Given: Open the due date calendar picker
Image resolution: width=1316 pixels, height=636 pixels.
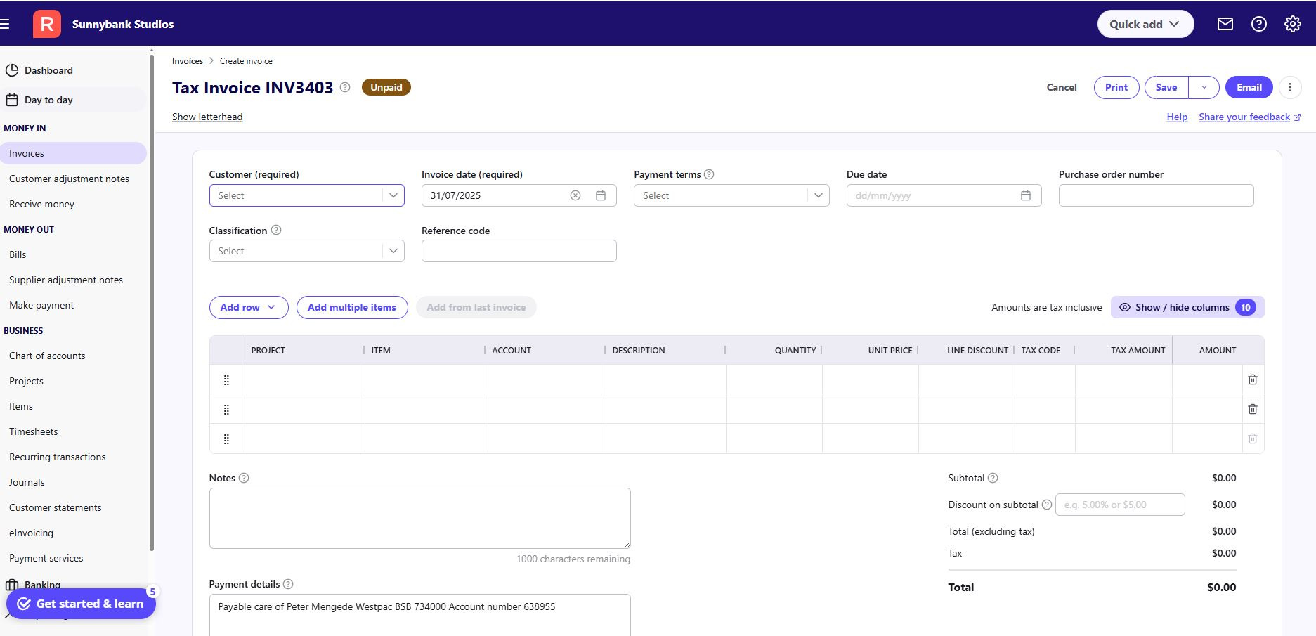Looking at the screenshot, I should click(x=1026, y=195).
